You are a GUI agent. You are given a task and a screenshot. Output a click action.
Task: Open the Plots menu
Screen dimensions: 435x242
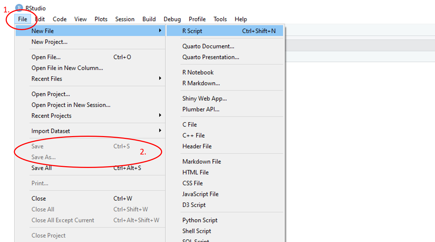pos(101,19)
